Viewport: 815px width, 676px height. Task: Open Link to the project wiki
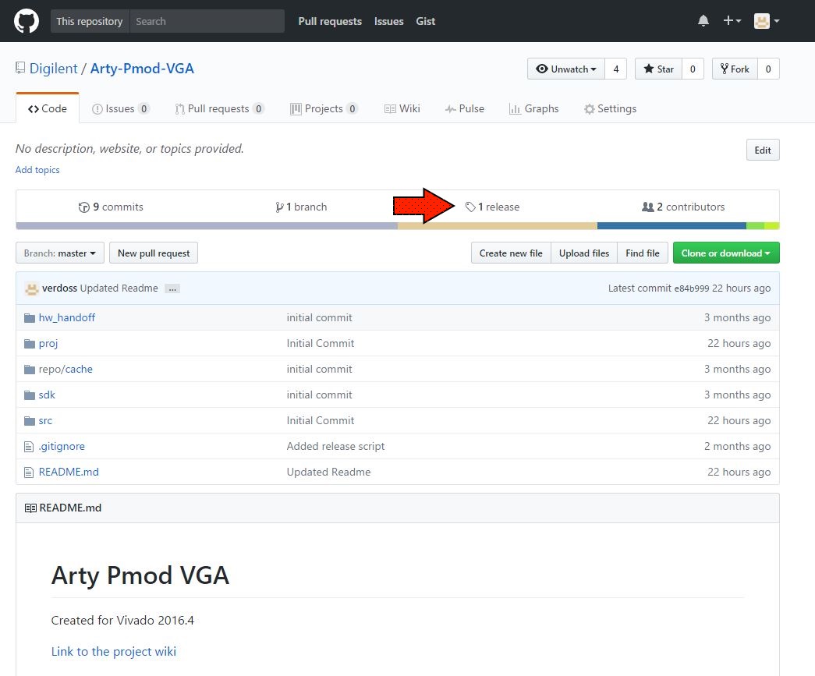tap(114, 652)
